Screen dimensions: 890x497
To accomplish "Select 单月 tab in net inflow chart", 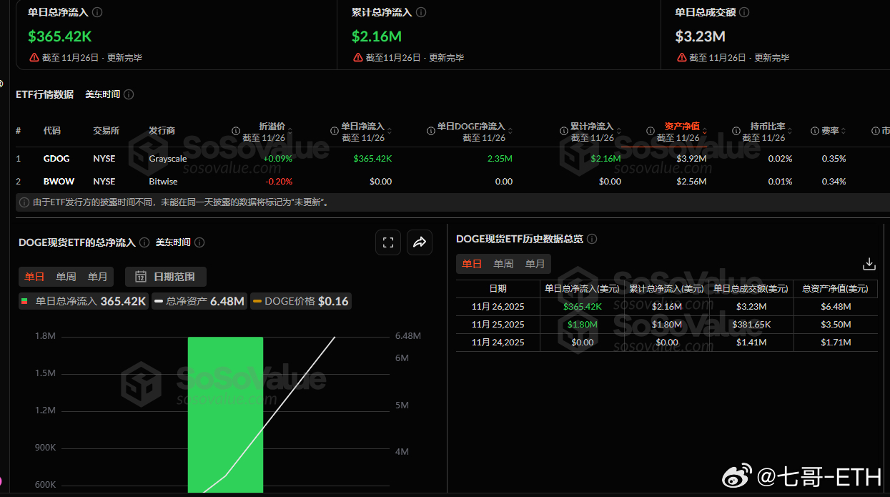I will [x=98, y=277].
